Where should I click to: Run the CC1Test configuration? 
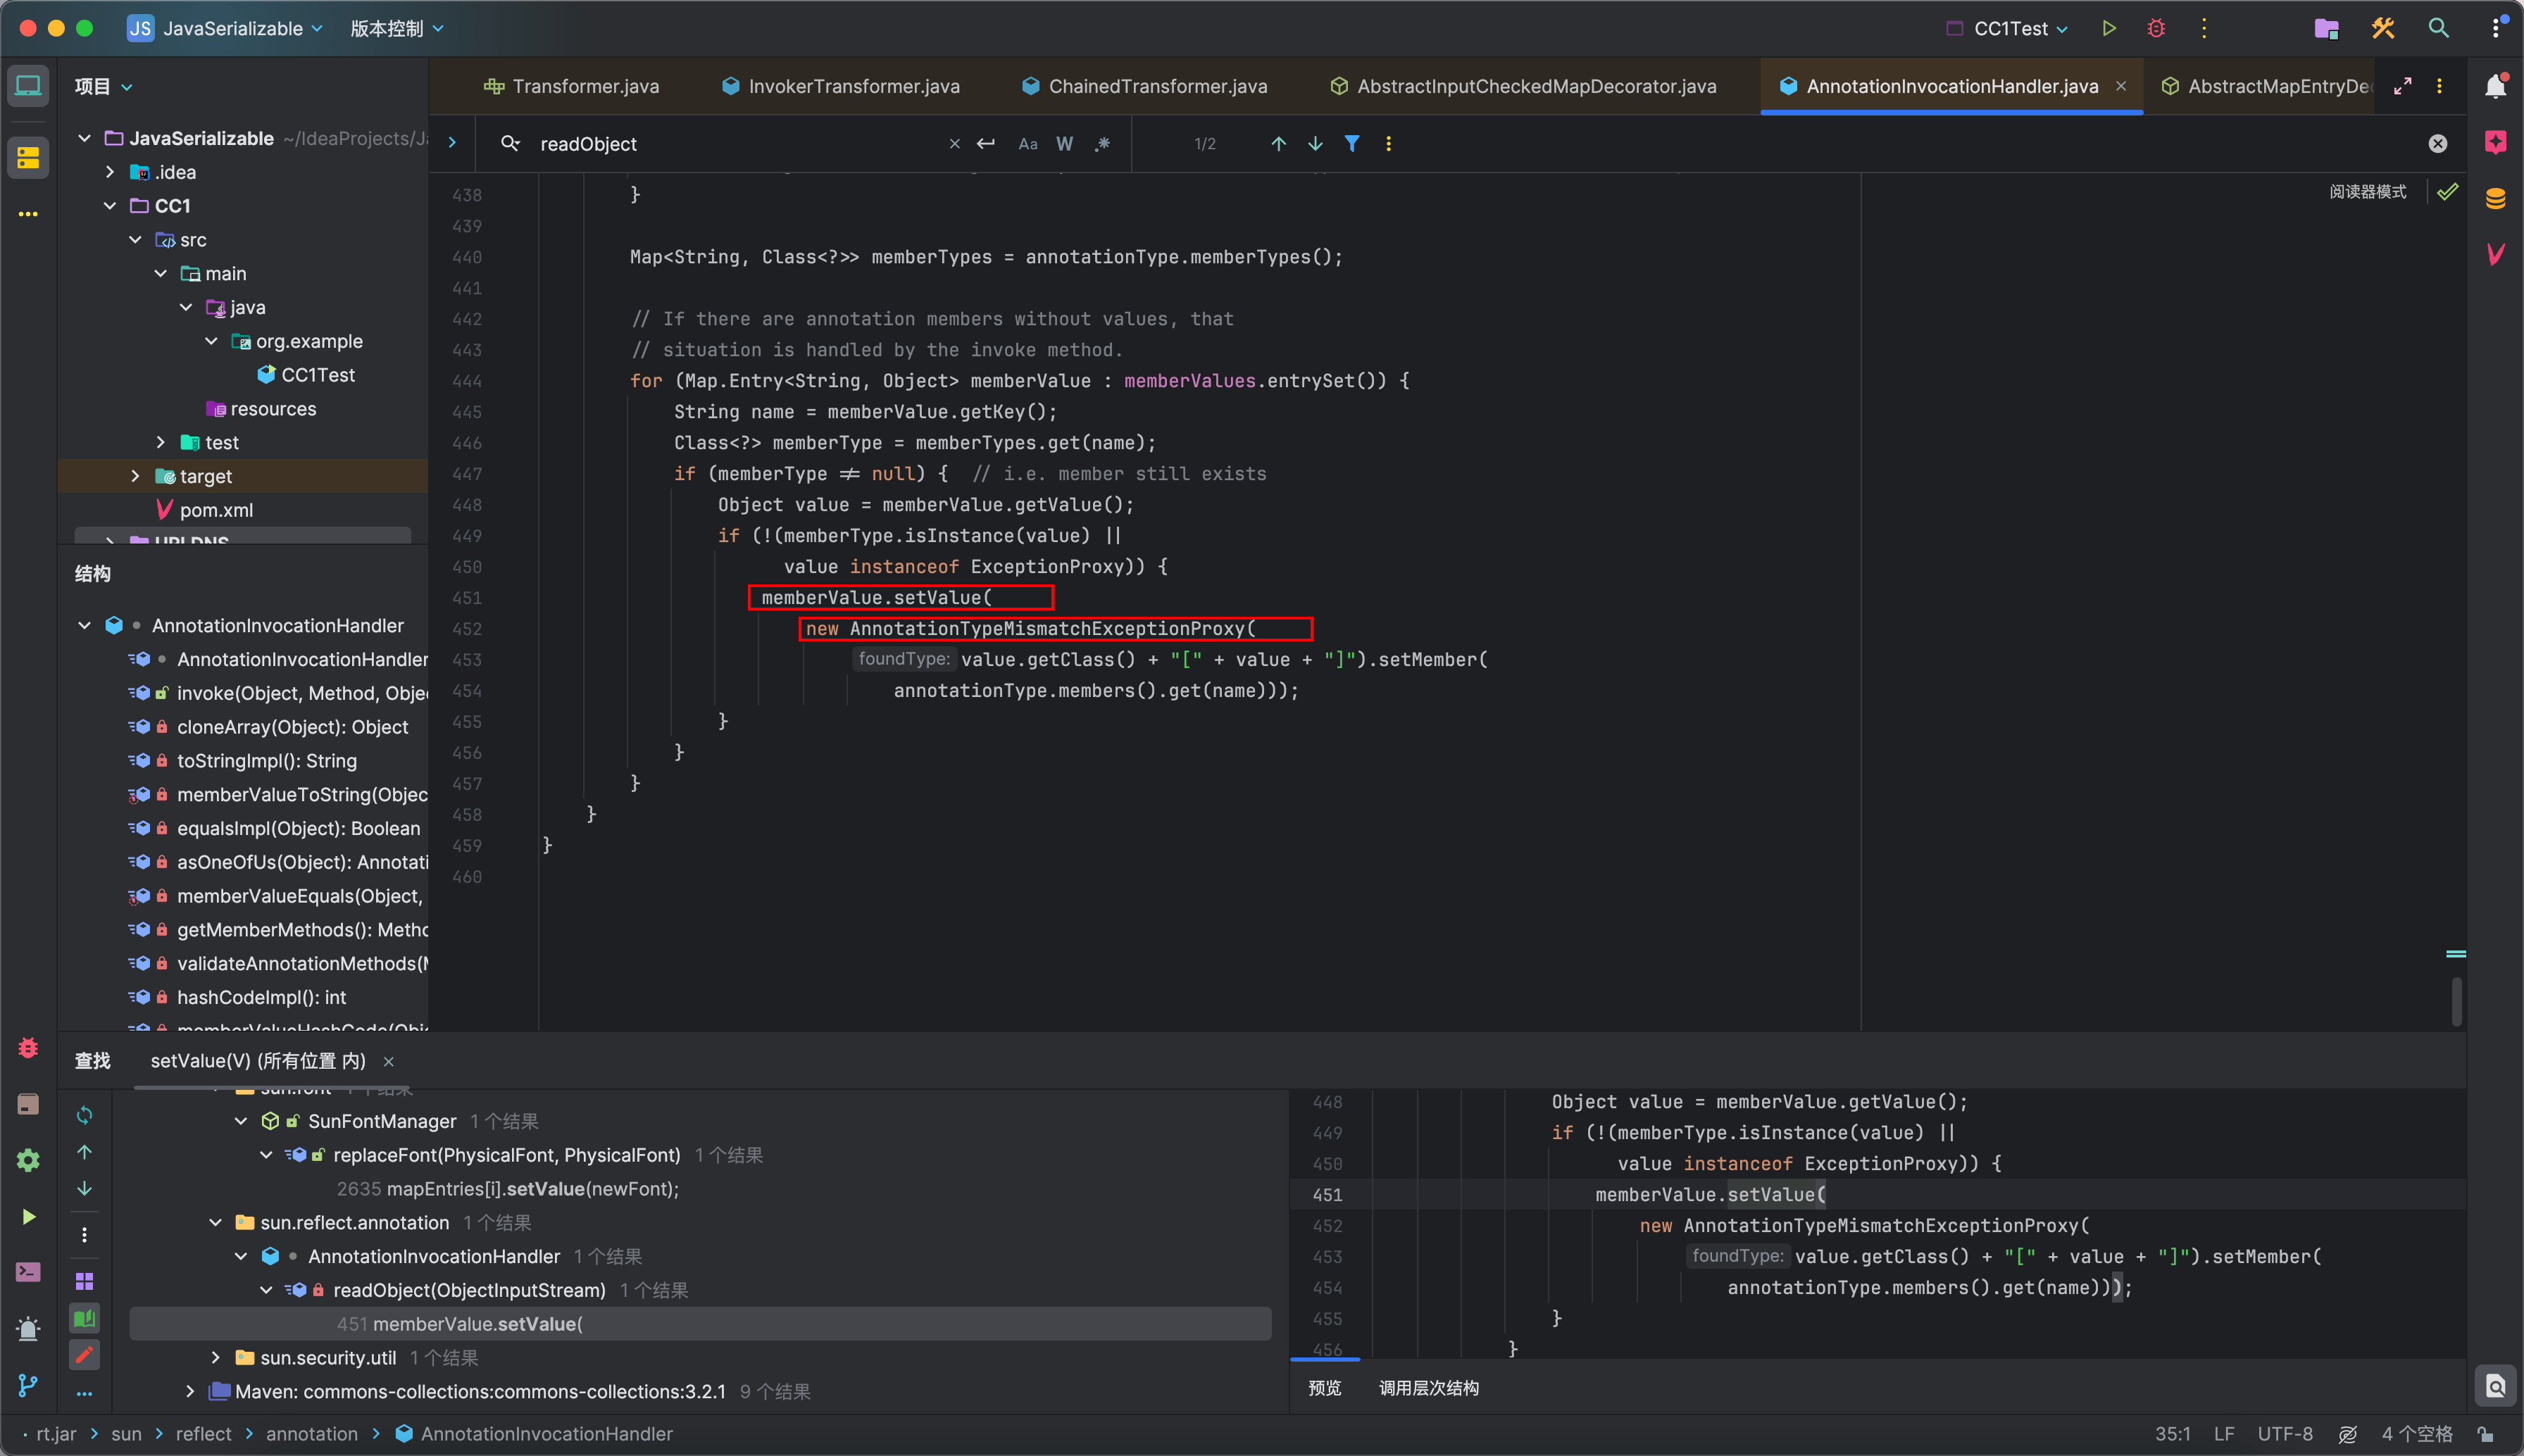point(2108,28)
